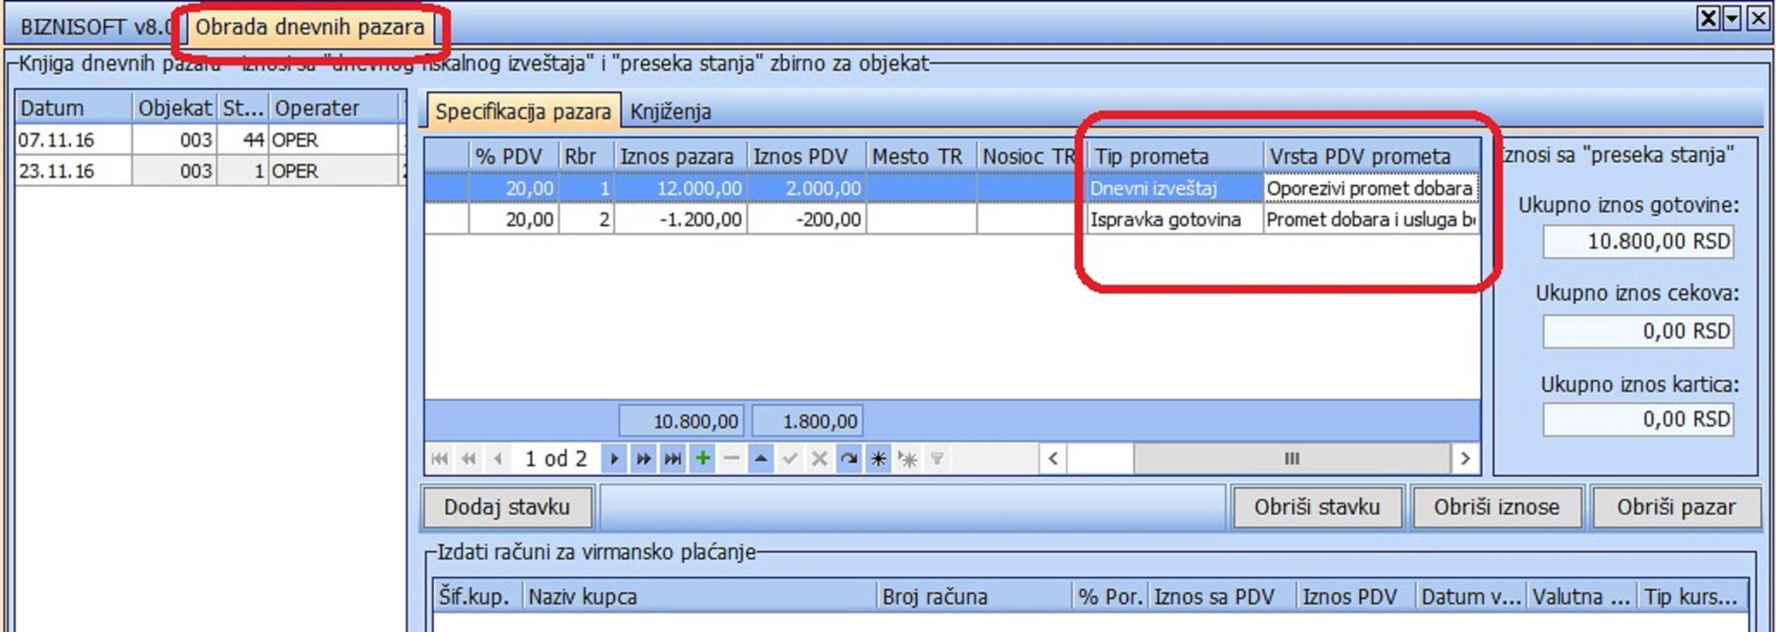Skip forward with double-arrow next page icon

click(643, 459)
